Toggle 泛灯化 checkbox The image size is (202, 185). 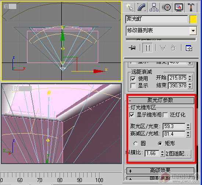165,115
